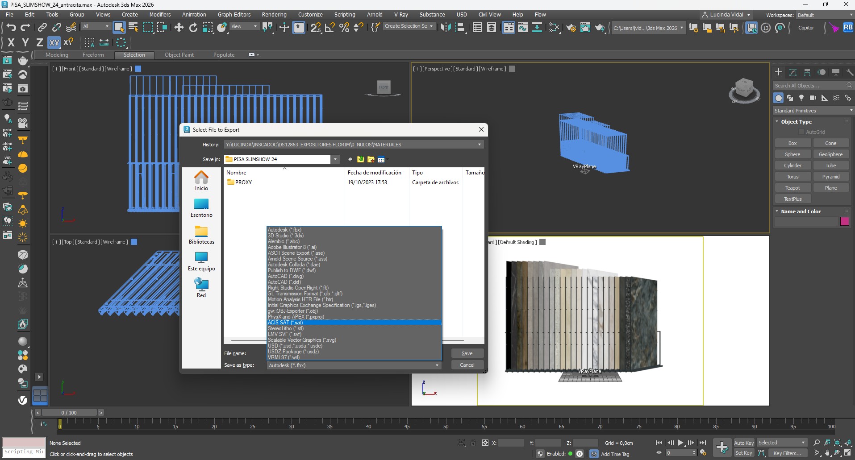Click the Undo arrow icon
This screenshot has height=460, width=855.
click(x=11, y=28)
